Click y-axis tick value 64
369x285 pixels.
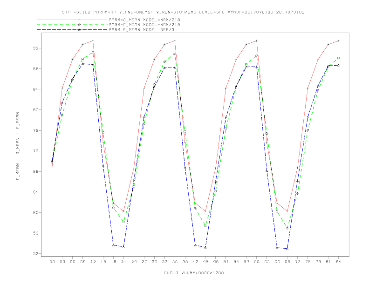pos(37,192)
